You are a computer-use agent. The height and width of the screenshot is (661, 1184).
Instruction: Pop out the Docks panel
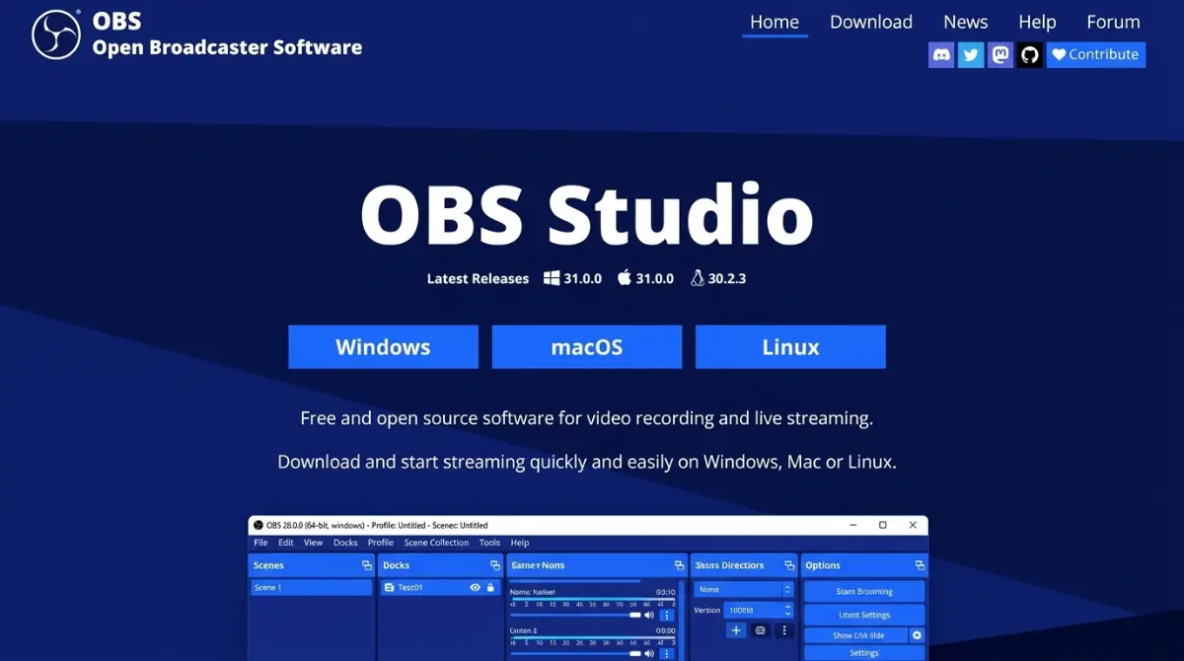click(x=494, y=565)
